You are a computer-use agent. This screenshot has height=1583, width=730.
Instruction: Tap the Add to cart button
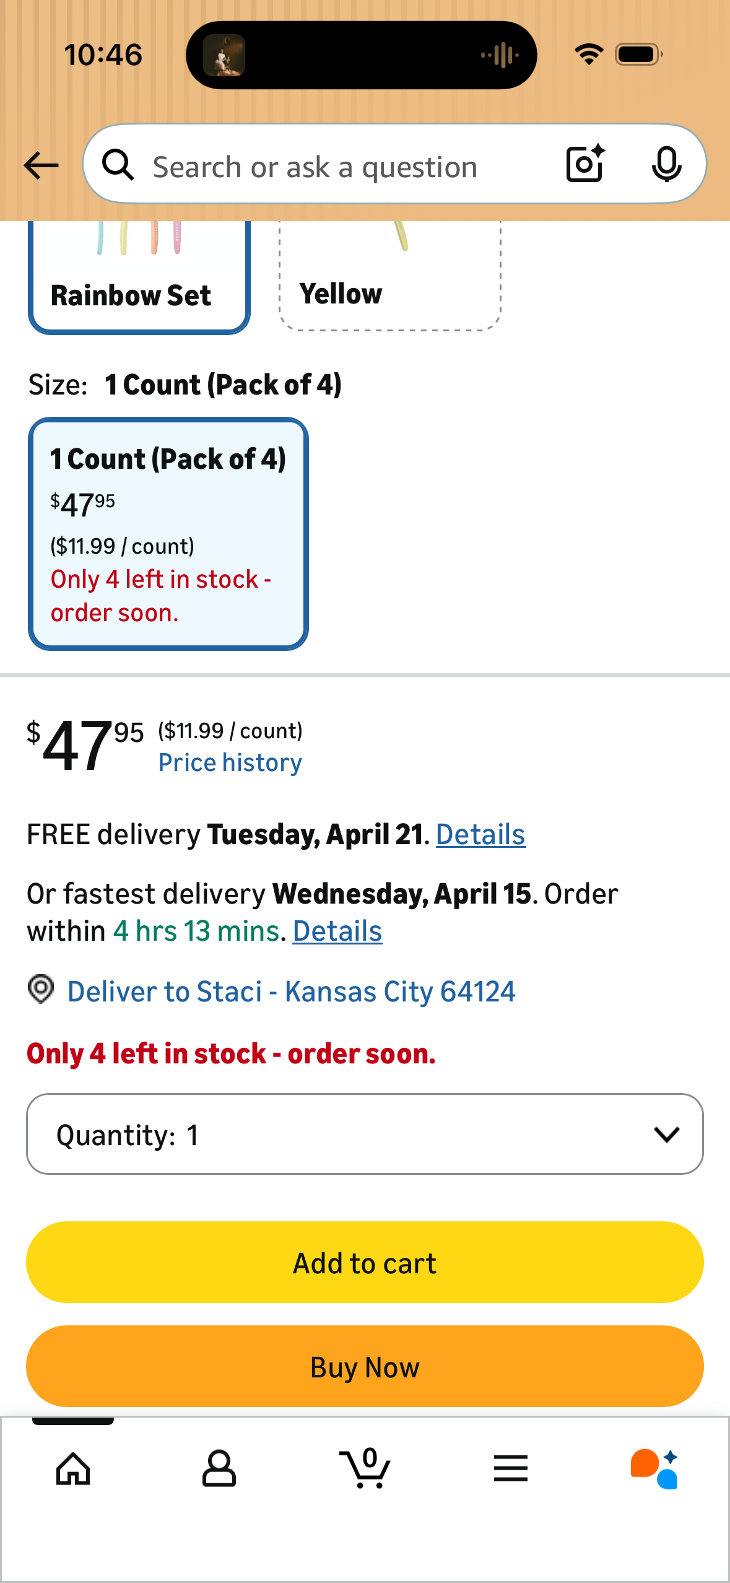point(365,1262)
